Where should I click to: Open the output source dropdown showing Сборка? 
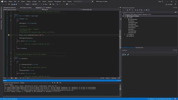pos(34,83)
